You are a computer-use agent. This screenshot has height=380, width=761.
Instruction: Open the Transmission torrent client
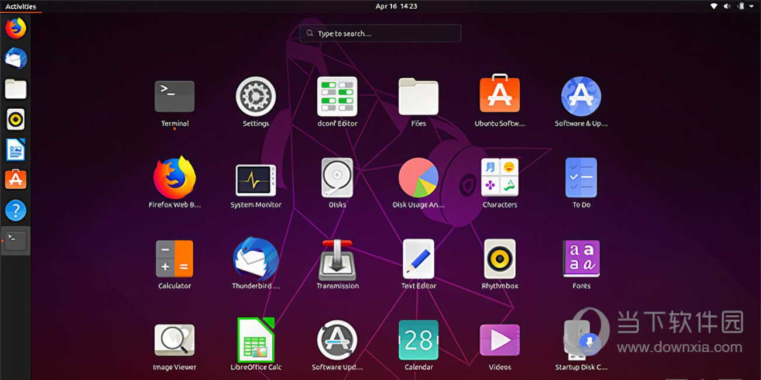(x=337, y=259)
